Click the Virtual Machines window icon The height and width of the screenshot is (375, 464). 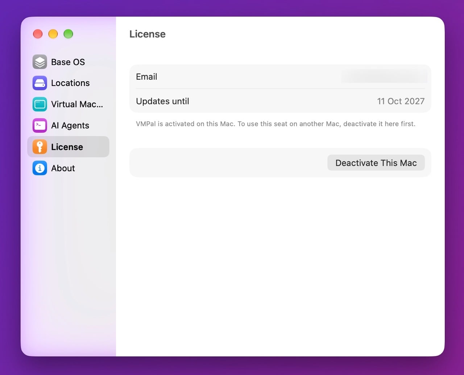pyautogui.click(x=40, y=104)
